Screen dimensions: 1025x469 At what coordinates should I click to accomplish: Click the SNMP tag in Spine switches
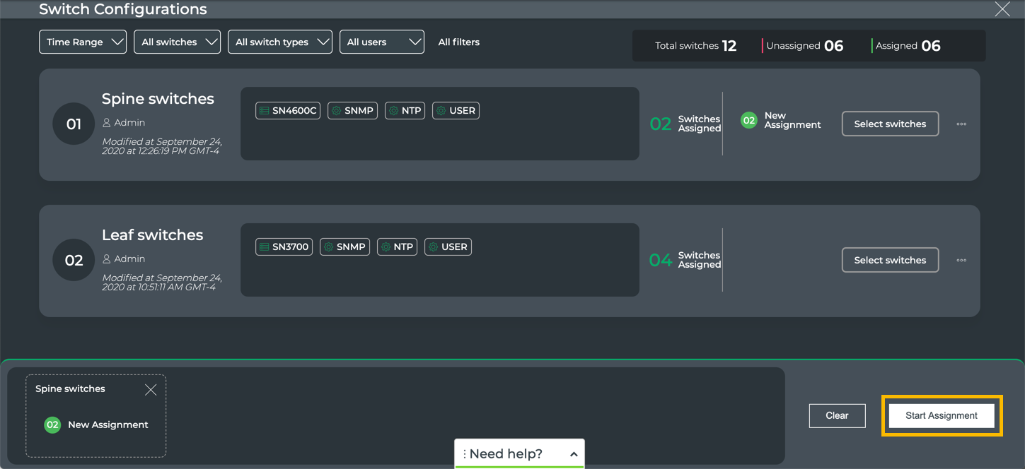pyautogui.click(x=352, y=111)
